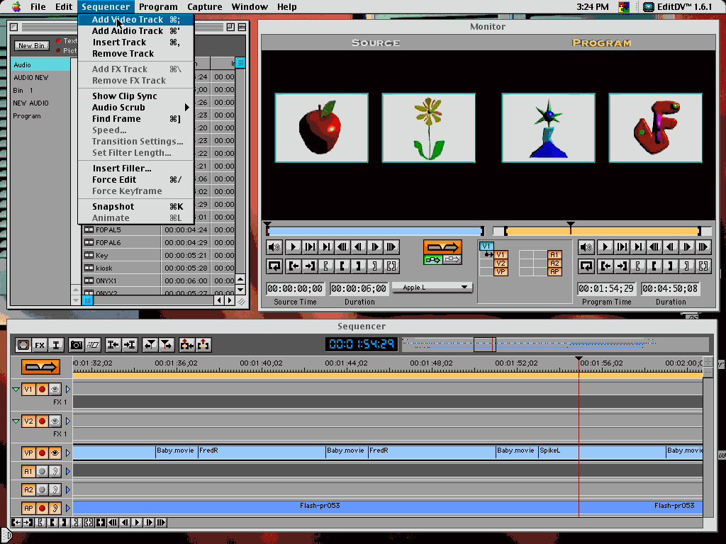
Task: Click the FX tool in Sequencer toolbar
Action: point(40,345)
